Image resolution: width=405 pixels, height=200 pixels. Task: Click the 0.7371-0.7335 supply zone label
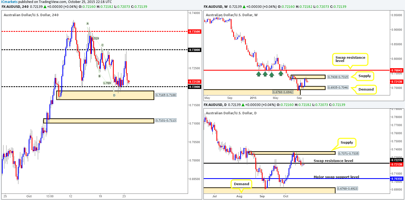coord(348,153)
